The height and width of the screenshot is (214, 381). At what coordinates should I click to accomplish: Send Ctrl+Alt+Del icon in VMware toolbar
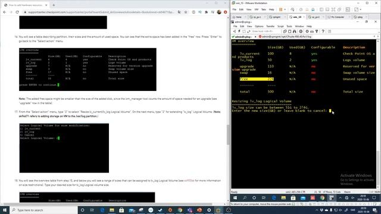coord(292,10)
